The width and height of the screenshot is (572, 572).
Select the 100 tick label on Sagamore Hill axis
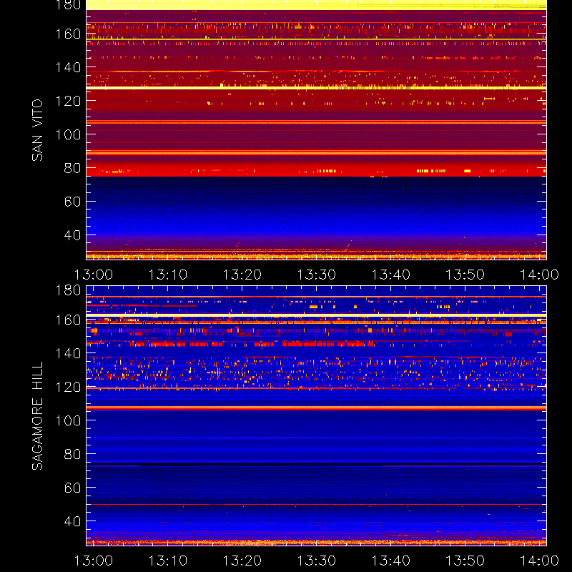point(68,420)
